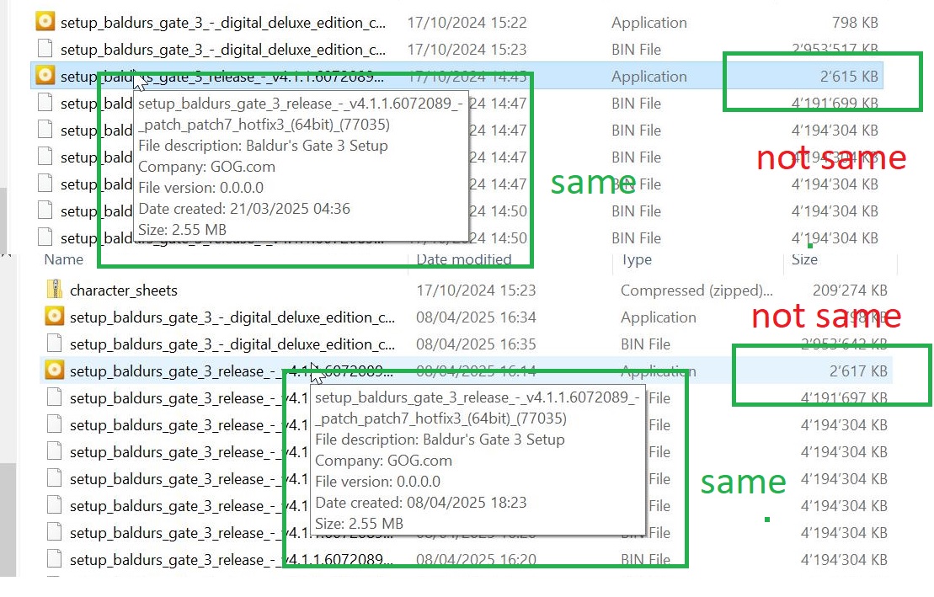Select the digital_deluxe_edition file name dated 08/04/2025 16:34

[232, 317]
